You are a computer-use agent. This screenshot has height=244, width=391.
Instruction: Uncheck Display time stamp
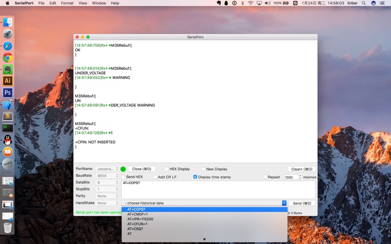195,177
